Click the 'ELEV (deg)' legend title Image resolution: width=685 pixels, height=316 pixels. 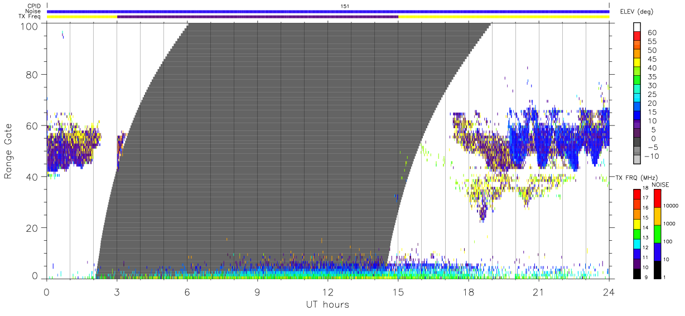(636, 12)
